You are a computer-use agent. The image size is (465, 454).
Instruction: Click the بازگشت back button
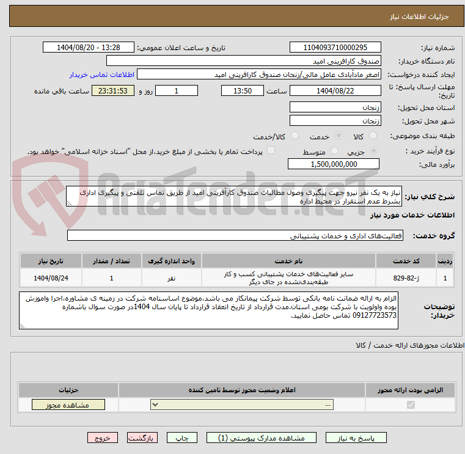142,438
